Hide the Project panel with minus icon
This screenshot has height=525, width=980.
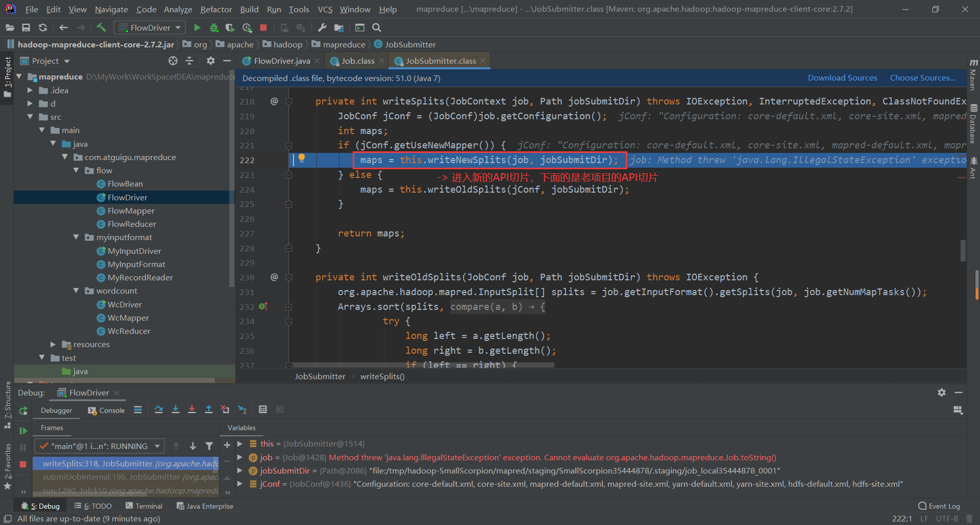coord(227,61)
